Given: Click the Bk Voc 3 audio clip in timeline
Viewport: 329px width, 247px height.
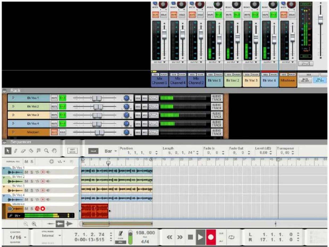Looking at the screenshot, I should pyautogui.click(x=117, y=189).
